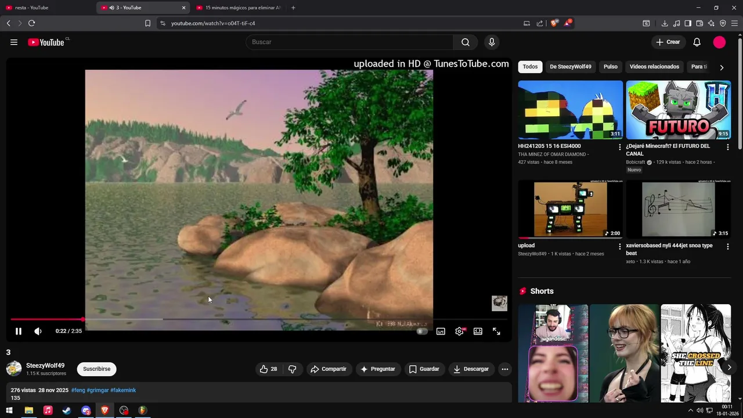Open the notifications bell
743x418 pixels.
tap(697, 42)
